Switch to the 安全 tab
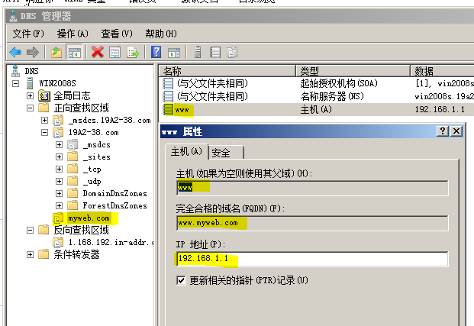This screenshot has height=326, width=474. (x=226, y=153)
